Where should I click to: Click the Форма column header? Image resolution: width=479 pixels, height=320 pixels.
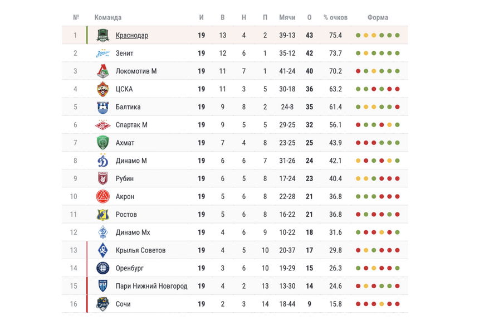click(x=378, y=18)
